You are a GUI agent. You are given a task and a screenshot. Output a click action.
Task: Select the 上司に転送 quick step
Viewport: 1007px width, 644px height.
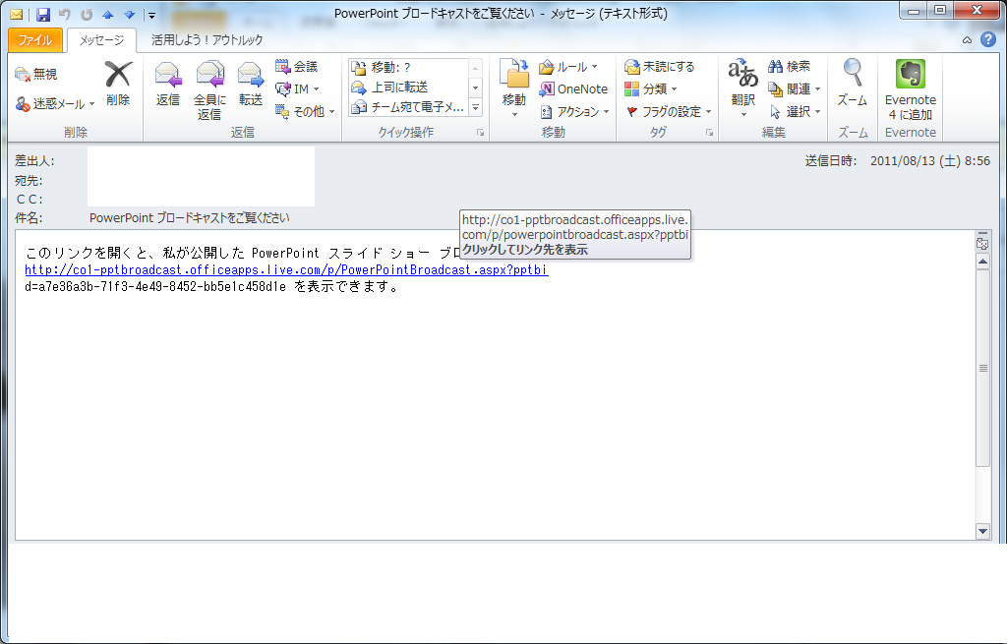click(x=408, y=87)
